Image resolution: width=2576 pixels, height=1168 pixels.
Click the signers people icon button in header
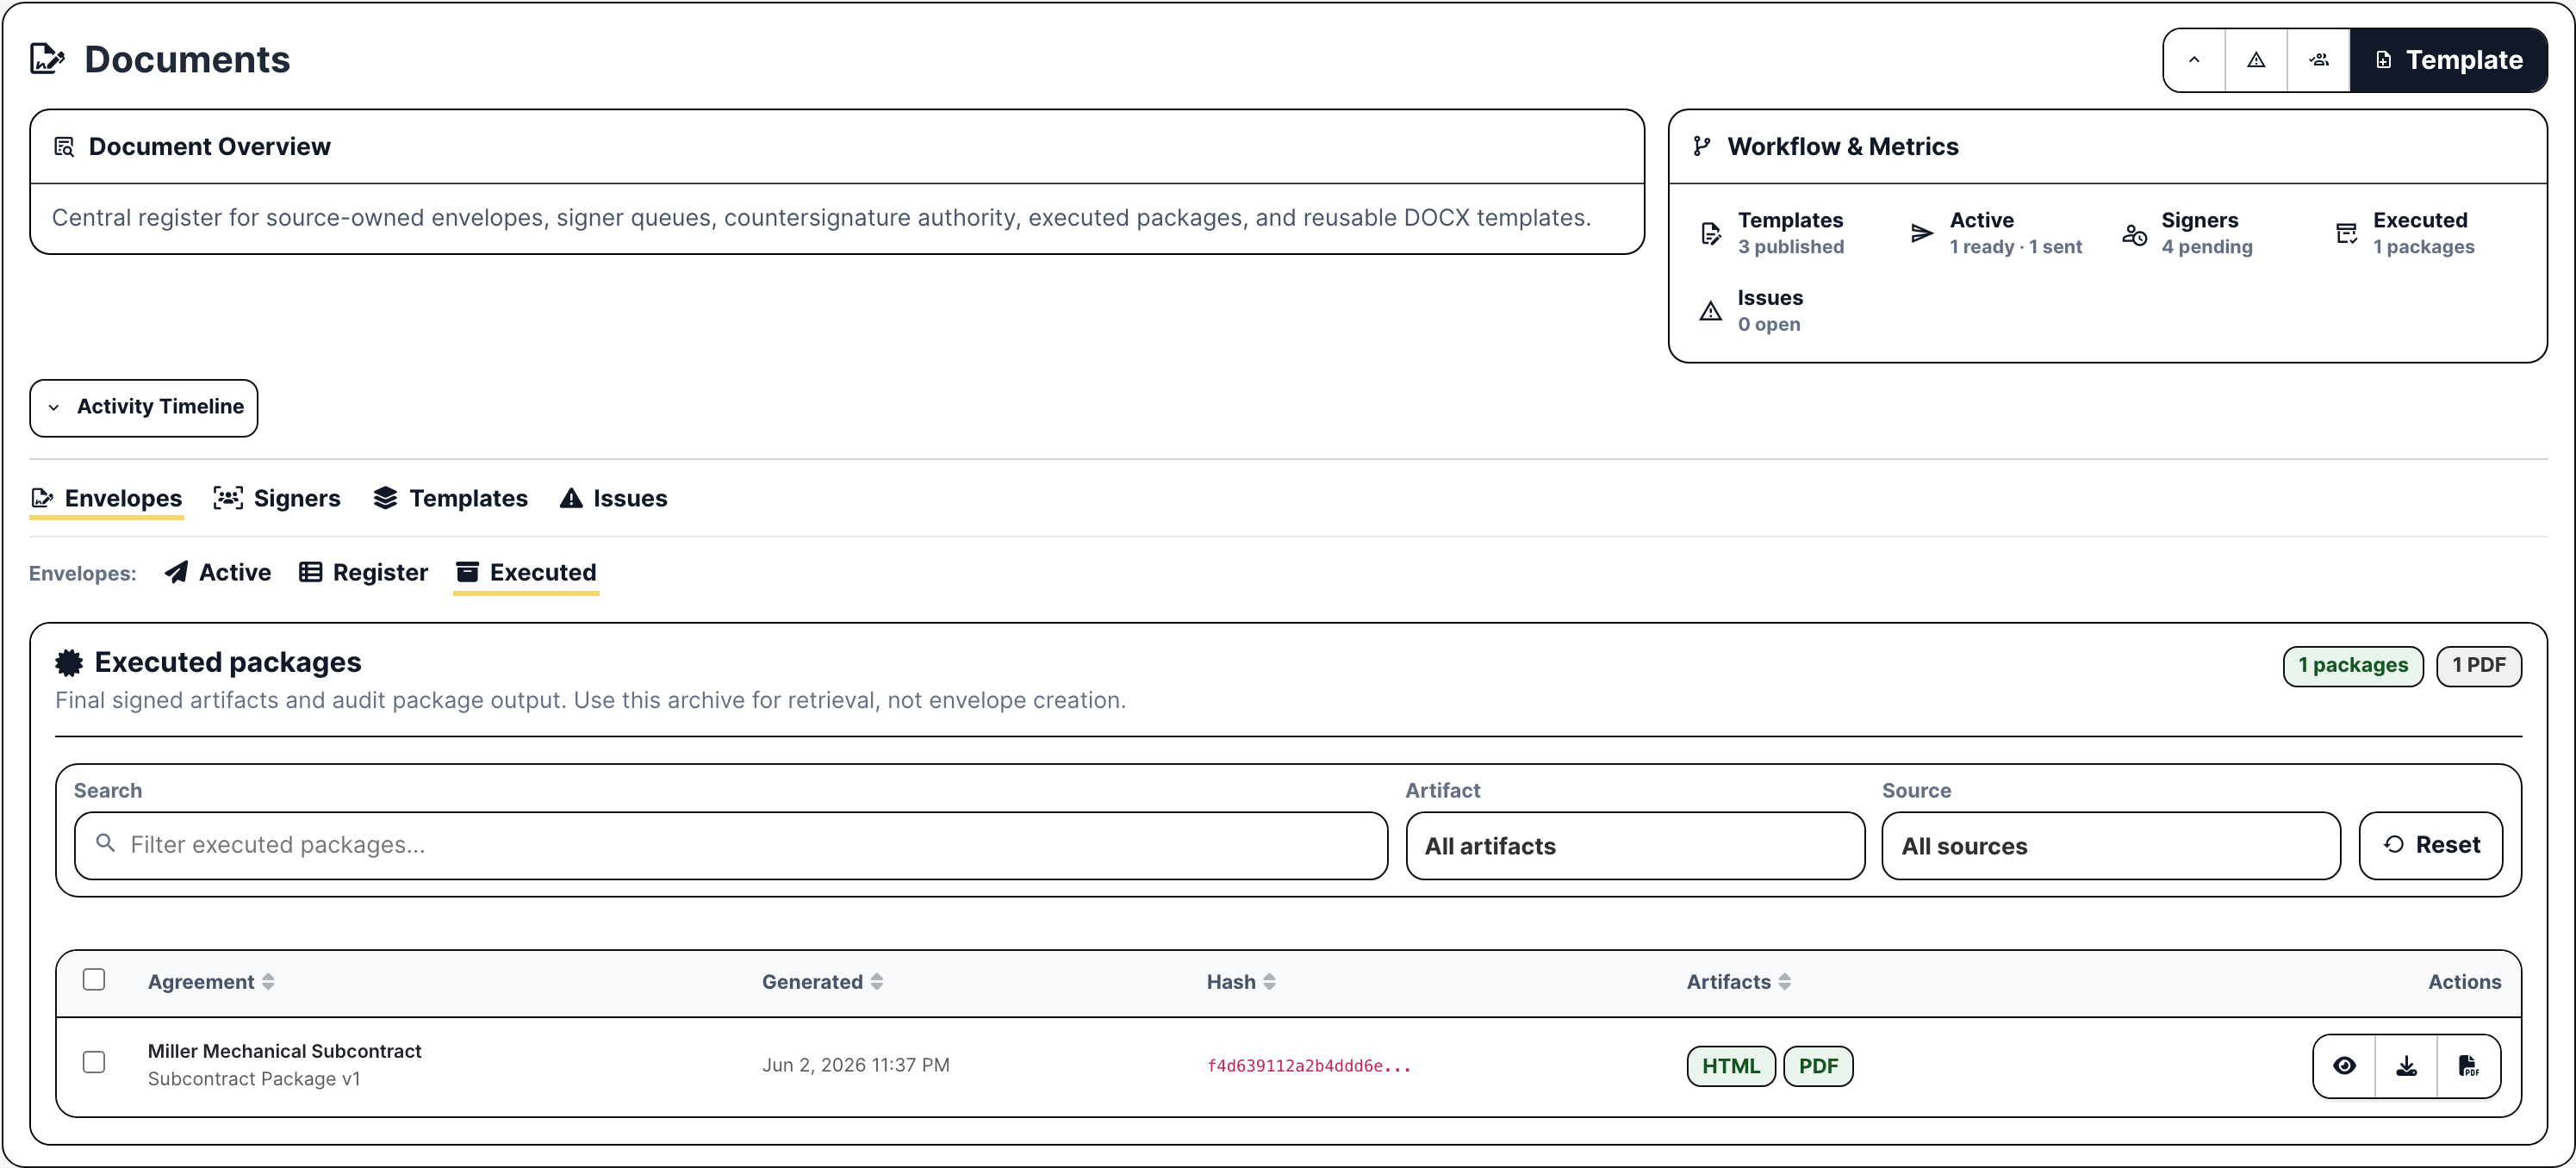pos(2319,60)
